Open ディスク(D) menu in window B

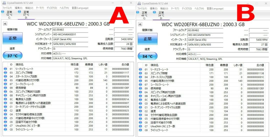coord(187,8)
